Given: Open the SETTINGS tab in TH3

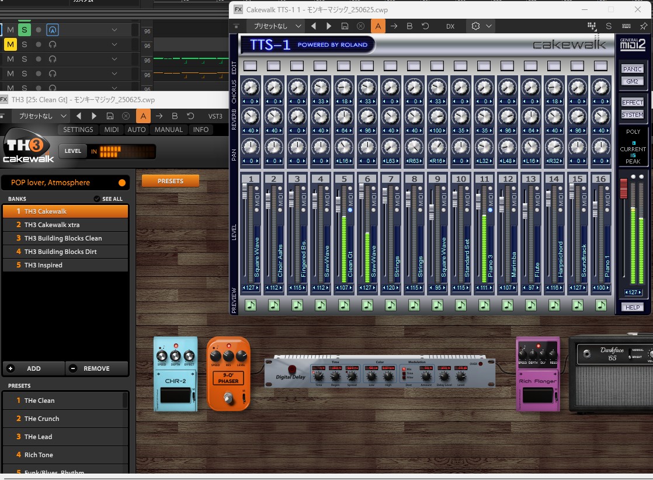Looking at the screenshot, I should coord(78,130).
